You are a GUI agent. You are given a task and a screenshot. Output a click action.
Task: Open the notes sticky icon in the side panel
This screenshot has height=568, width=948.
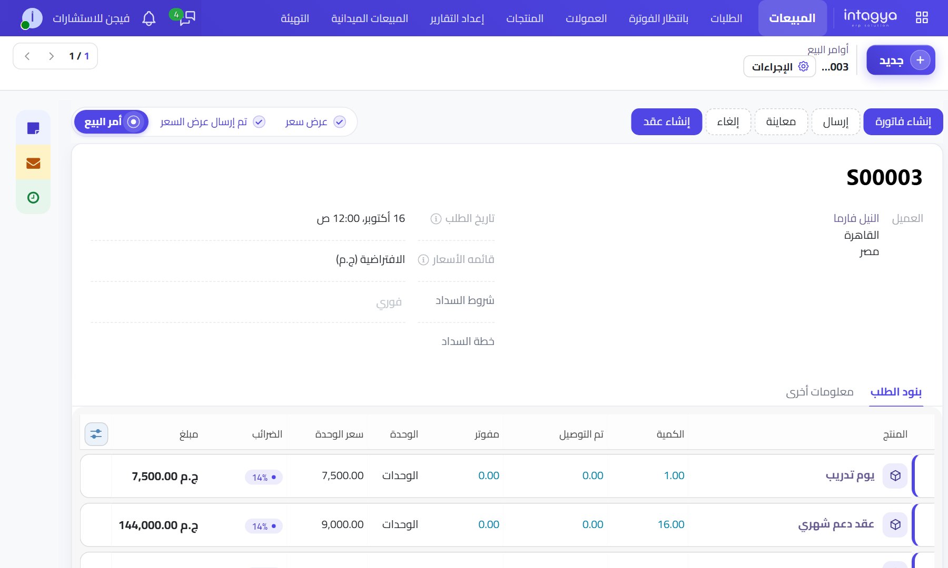pyautogui.click(x=33, y=128)
